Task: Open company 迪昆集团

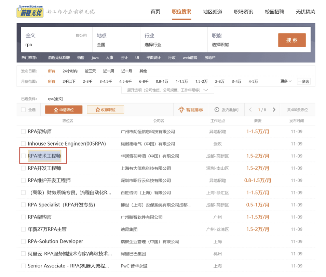Action: click(x=129, y=229)
